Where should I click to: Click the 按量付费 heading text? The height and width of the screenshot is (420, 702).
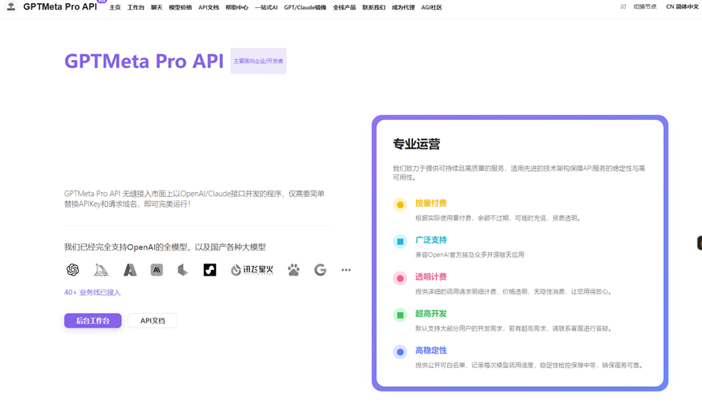(431, 203)
